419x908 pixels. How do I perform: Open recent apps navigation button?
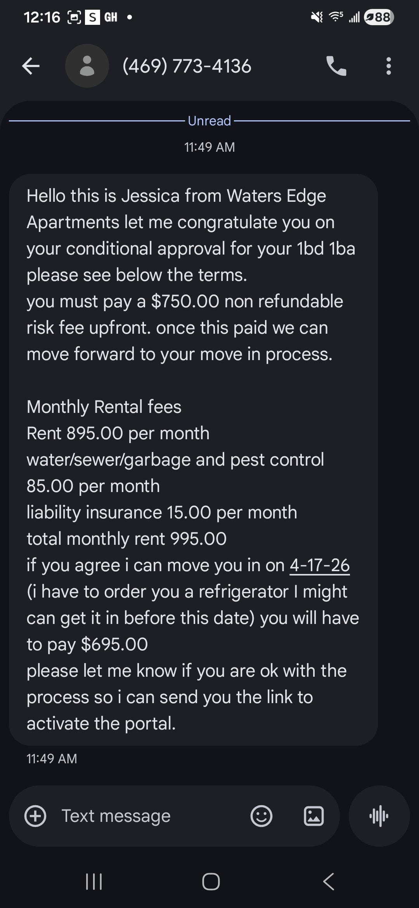pyautogui.click(x=93, y=882)
